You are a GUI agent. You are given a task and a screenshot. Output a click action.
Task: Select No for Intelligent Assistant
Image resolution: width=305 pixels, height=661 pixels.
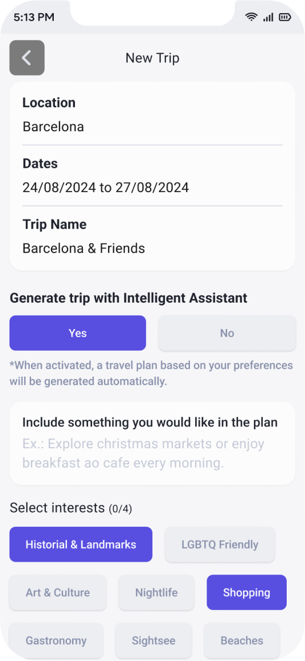[x=227, y=333]
